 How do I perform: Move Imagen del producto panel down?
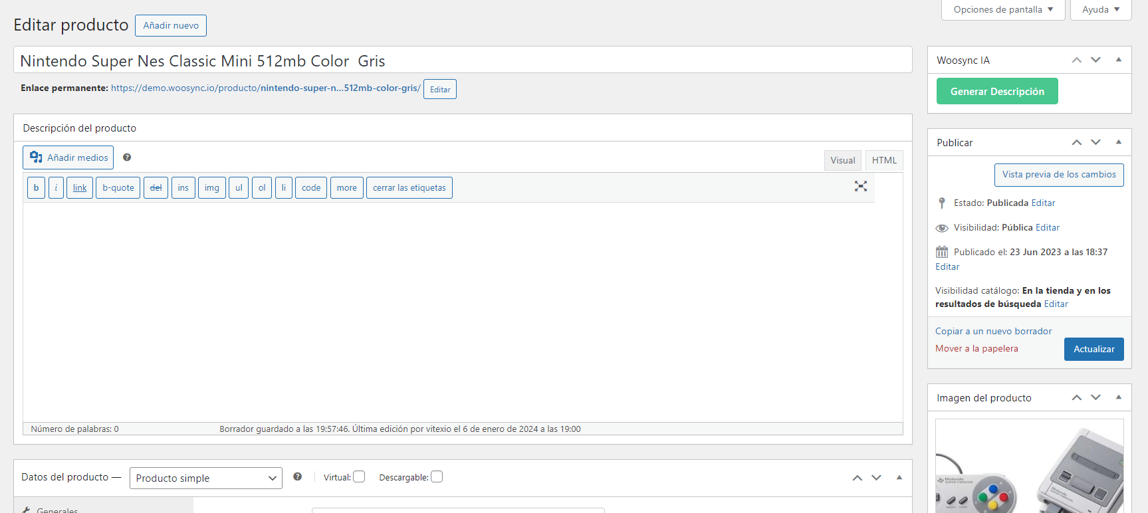click(1096, 397)
